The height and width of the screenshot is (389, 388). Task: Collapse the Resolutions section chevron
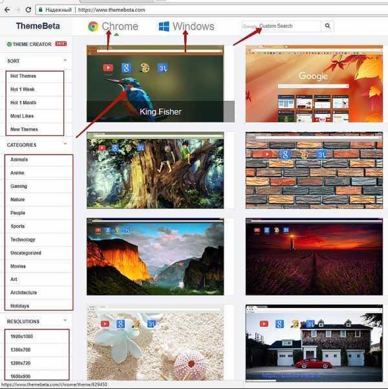65,320
